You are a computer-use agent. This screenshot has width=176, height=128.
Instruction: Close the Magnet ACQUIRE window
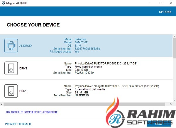coord(171,3)
